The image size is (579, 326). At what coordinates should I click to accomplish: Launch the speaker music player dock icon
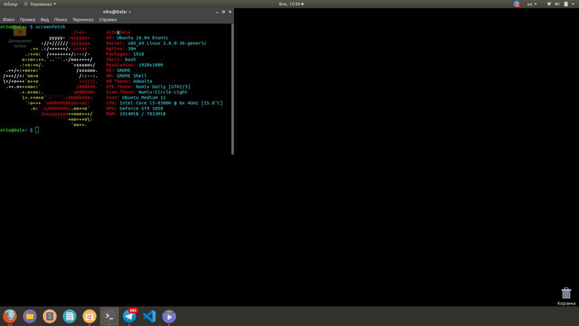(50, 316)
